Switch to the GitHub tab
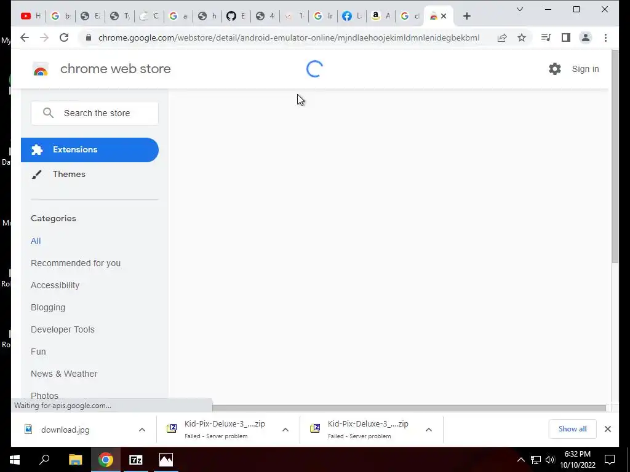 click(236, 16)
